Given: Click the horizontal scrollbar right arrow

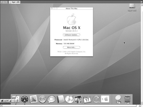Looking at the screenshot, I should (x=140, y=106).
